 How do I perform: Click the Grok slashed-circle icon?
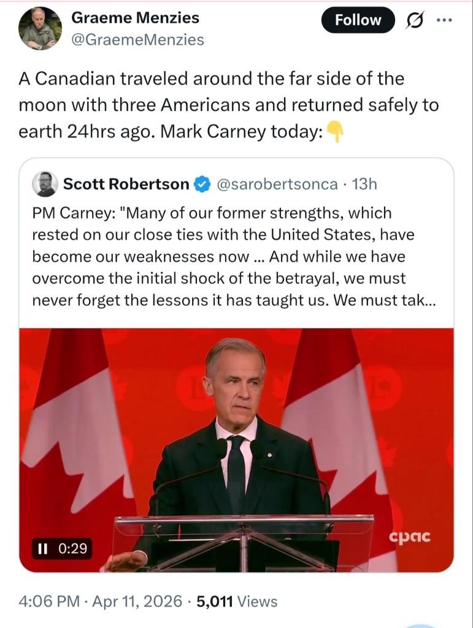[415, 20]
